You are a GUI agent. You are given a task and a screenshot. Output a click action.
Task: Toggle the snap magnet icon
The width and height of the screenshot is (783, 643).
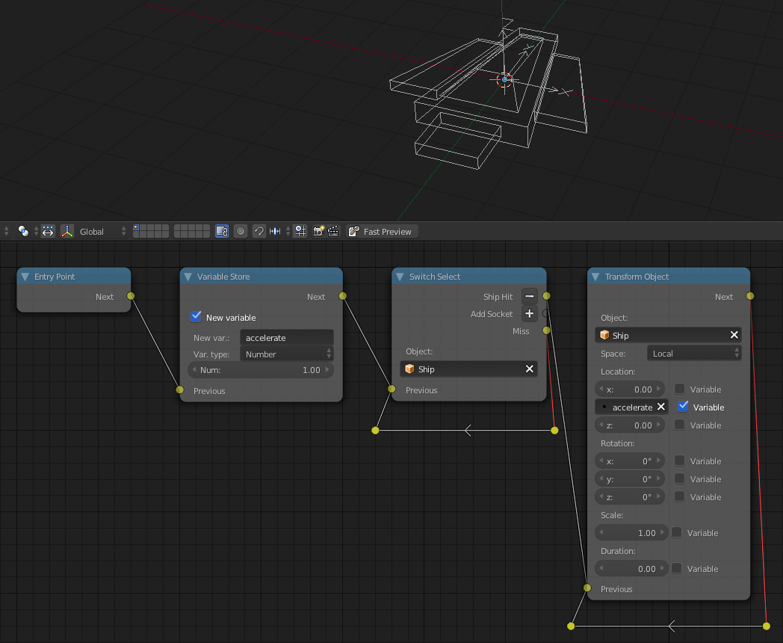259,232
